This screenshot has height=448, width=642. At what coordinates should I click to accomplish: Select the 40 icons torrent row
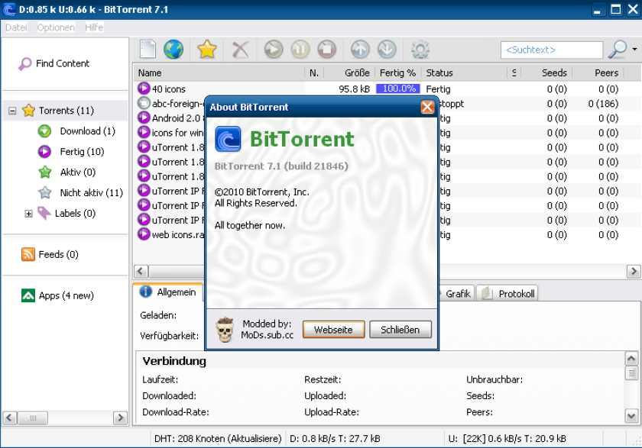point(387,89)
